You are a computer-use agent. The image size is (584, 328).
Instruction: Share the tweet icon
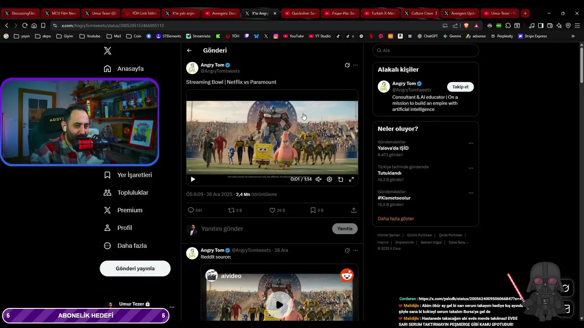point(354,210)
